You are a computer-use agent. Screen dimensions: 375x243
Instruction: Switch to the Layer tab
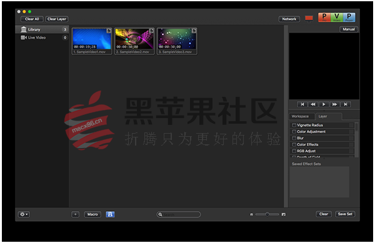coord(329,116)
